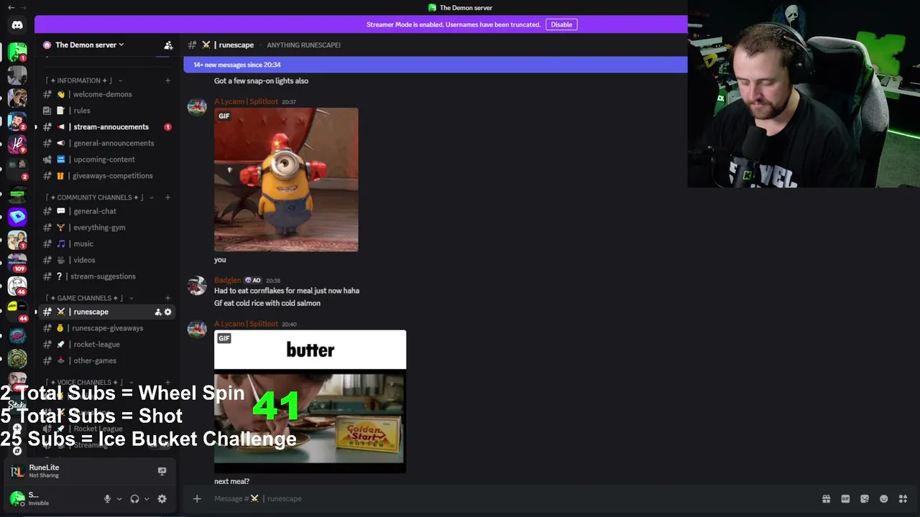Viewport: 920px width, 517px height.
Task: Disable Streamer Mode
Action: pyautogui.click(x=561, y=24)
